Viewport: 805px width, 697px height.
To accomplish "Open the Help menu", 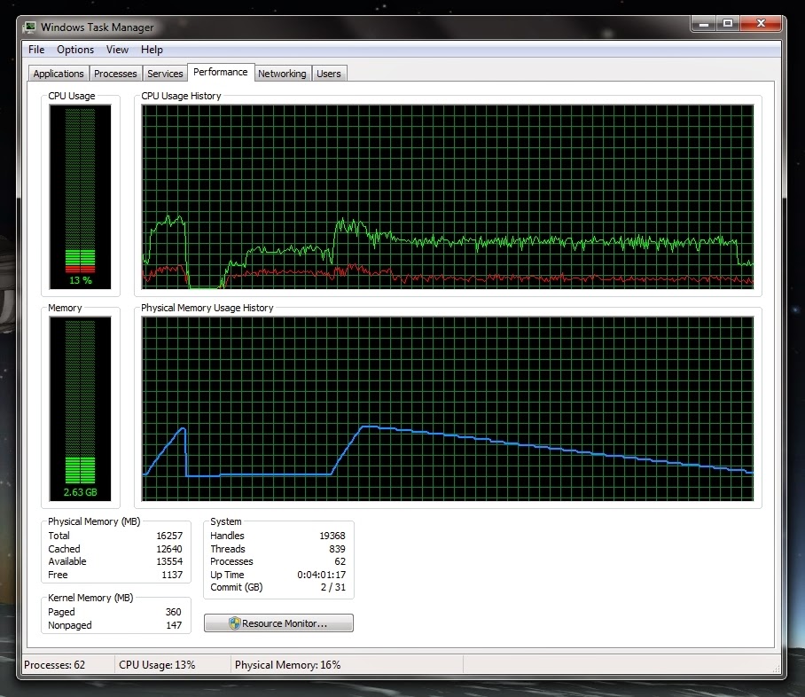I will tap(152, 50).
